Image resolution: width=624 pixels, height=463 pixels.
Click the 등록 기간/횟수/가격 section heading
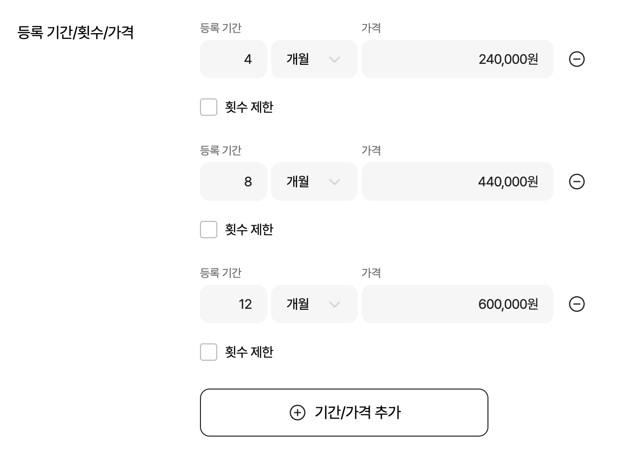pyautogui.click(x=75, y=33)
